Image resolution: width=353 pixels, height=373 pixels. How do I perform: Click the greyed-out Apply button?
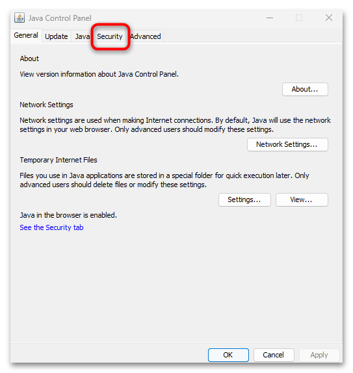click(x=319, y=355)
